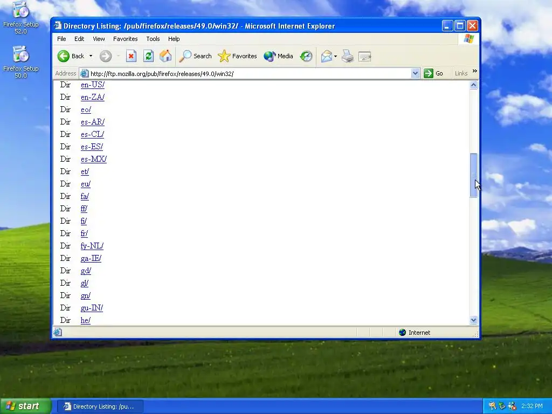Open the File menu

tap(61, 39)
